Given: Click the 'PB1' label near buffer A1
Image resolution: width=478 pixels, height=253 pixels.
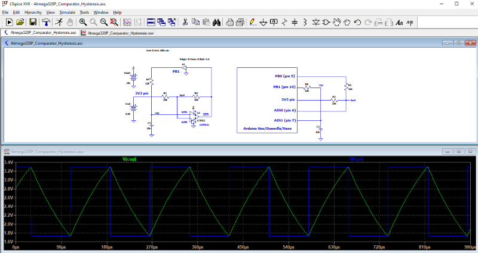Looking at the screenshot, I should (176, 71).
